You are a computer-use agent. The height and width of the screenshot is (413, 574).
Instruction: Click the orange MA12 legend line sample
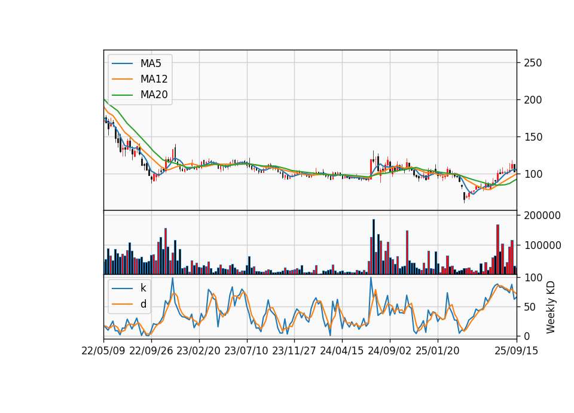coord(122,79)
